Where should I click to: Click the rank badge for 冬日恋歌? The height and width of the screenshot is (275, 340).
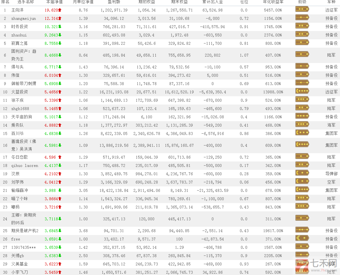click(302, 156)
